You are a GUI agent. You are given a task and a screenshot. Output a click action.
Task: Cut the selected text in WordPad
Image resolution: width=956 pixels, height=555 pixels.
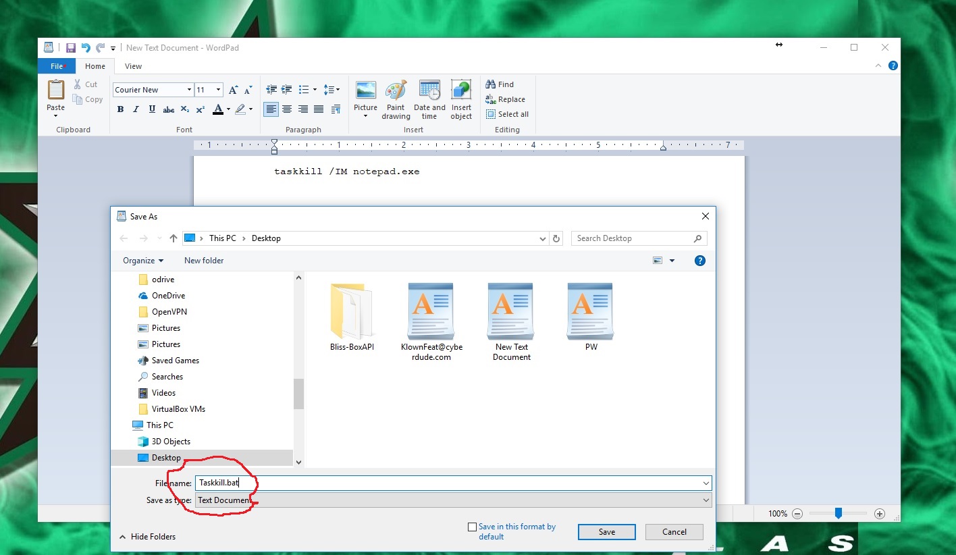[x=86, y=84]
